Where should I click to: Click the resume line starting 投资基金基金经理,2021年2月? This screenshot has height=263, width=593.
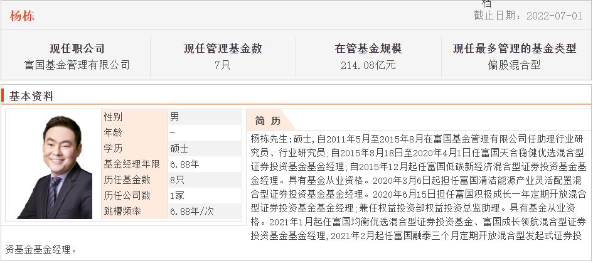[x=417, y=236]
